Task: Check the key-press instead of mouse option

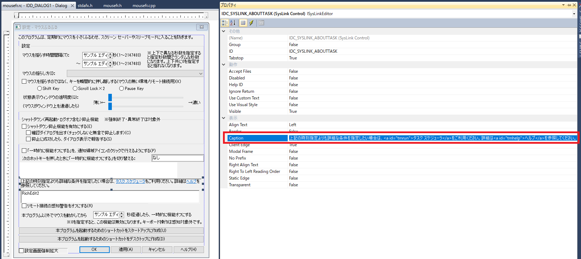Action: click(24, 82)
